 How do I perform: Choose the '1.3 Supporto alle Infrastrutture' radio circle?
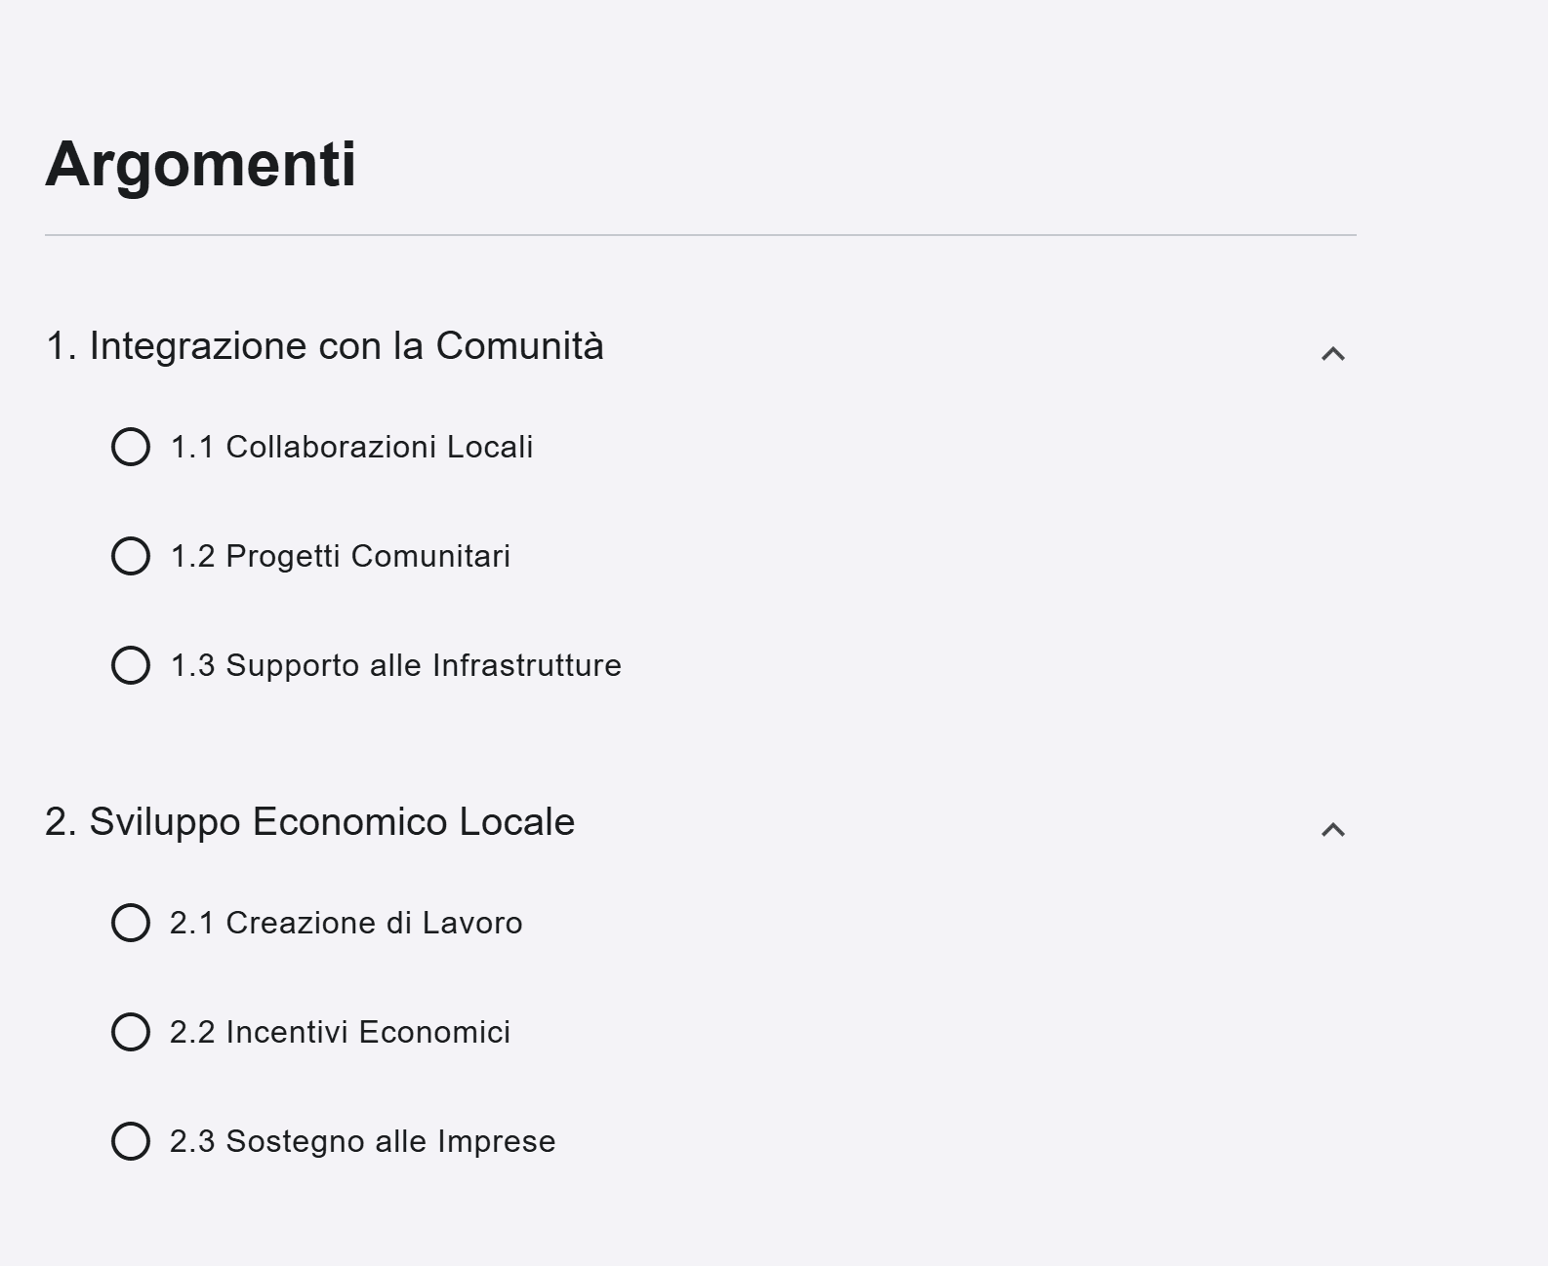[131, 665]
